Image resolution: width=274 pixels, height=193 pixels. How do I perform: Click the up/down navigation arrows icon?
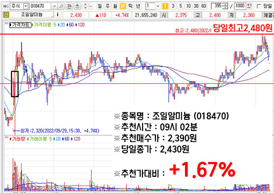85,6
